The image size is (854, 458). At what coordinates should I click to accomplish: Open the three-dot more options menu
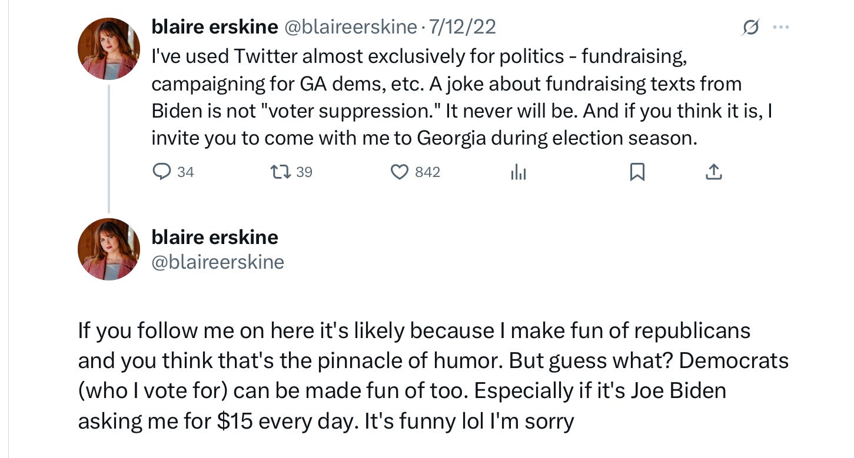point(780,27)
